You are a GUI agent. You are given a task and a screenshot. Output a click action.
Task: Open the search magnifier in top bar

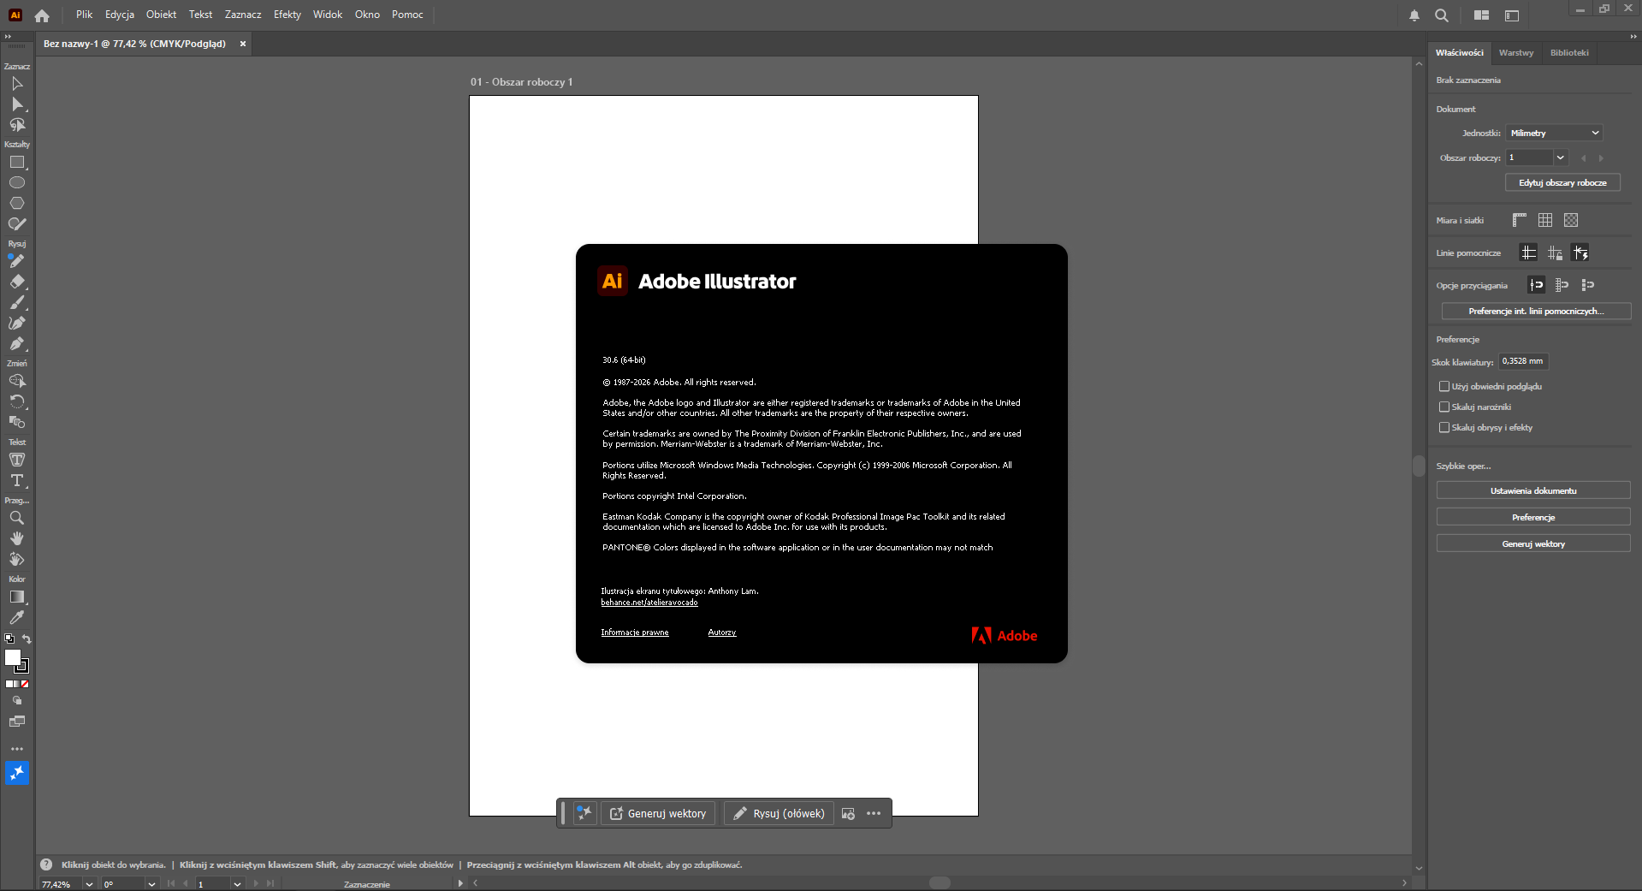click(x=1442, y=15)
